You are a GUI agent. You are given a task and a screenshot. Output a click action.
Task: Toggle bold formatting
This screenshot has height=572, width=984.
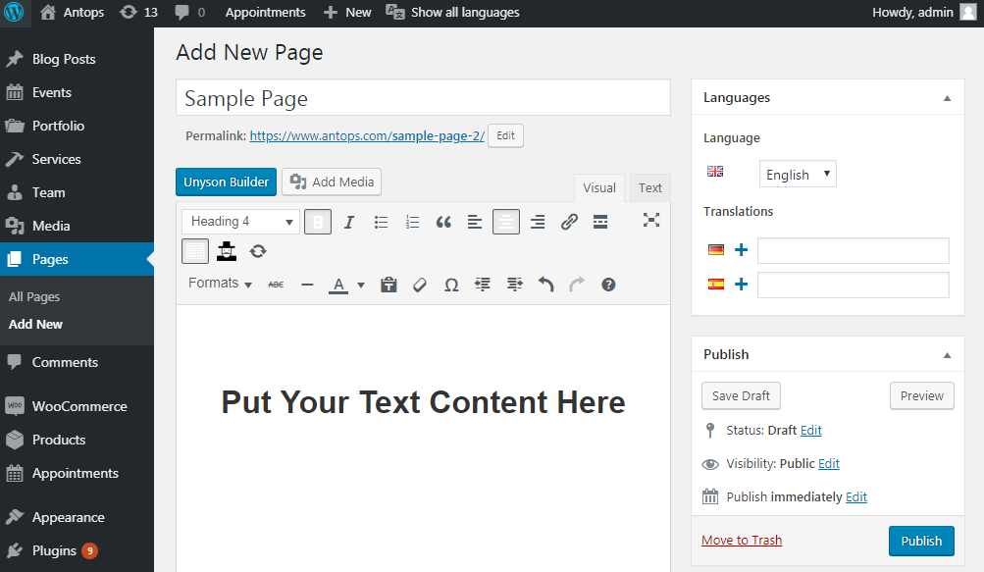[x=318, y=222]
